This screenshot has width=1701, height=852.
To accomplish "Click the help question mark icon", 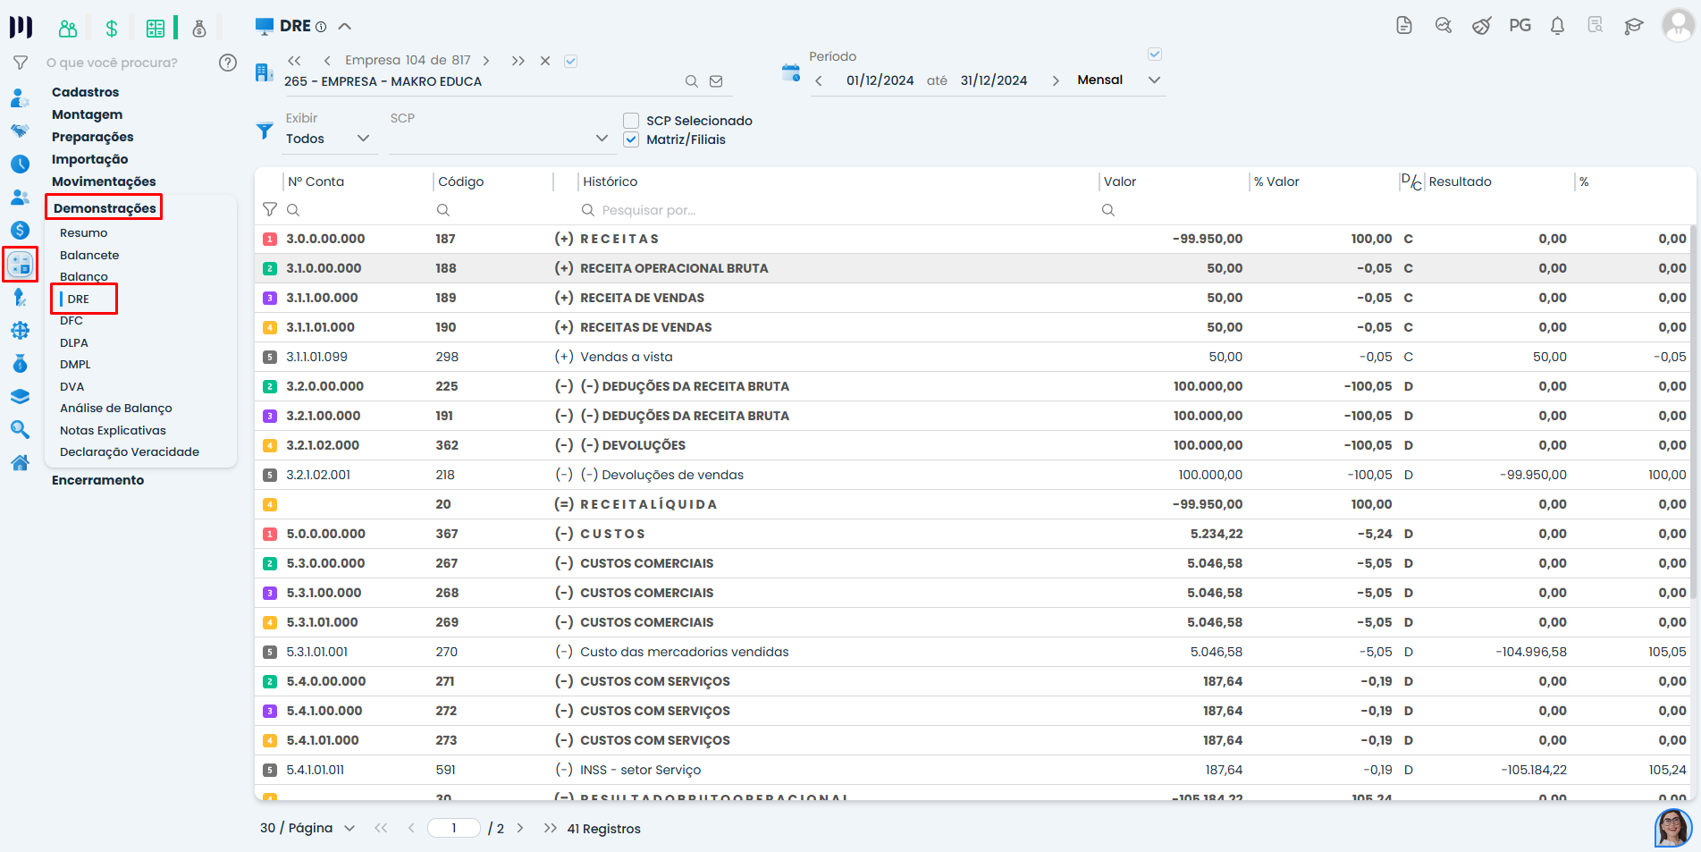I will coord(228,63).
